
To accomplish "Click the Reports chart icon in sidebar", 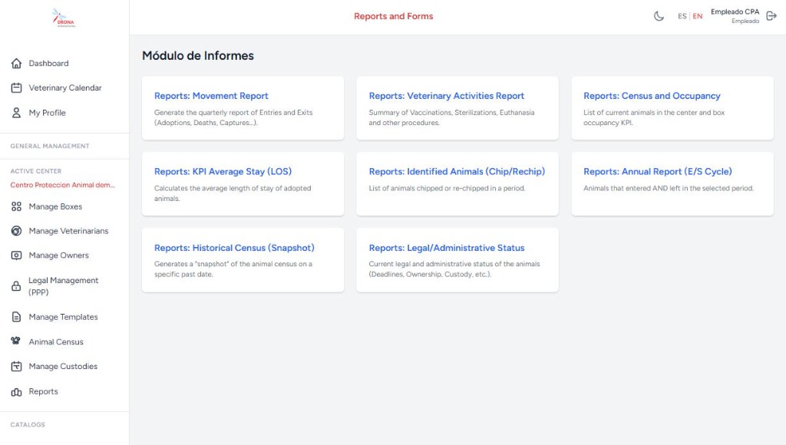I will (x=17, y=392).
